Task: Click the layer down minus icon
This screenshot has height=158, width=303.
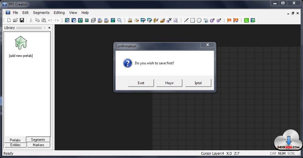Action: coord(106,20)
